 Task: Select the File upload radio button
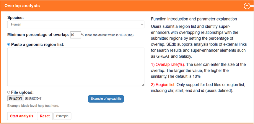9,92
